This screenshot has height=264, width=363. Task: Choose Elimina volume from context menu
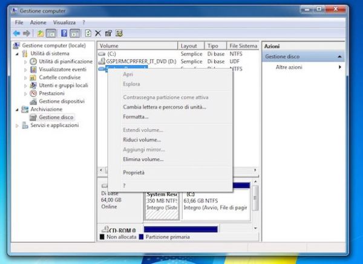click(x=143, y=159)
